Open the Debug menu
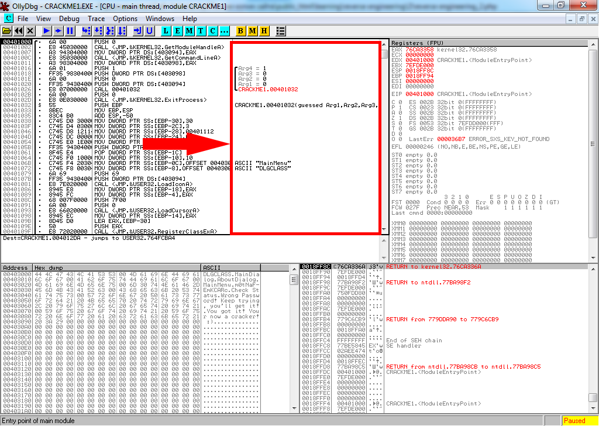 [69, 19]
